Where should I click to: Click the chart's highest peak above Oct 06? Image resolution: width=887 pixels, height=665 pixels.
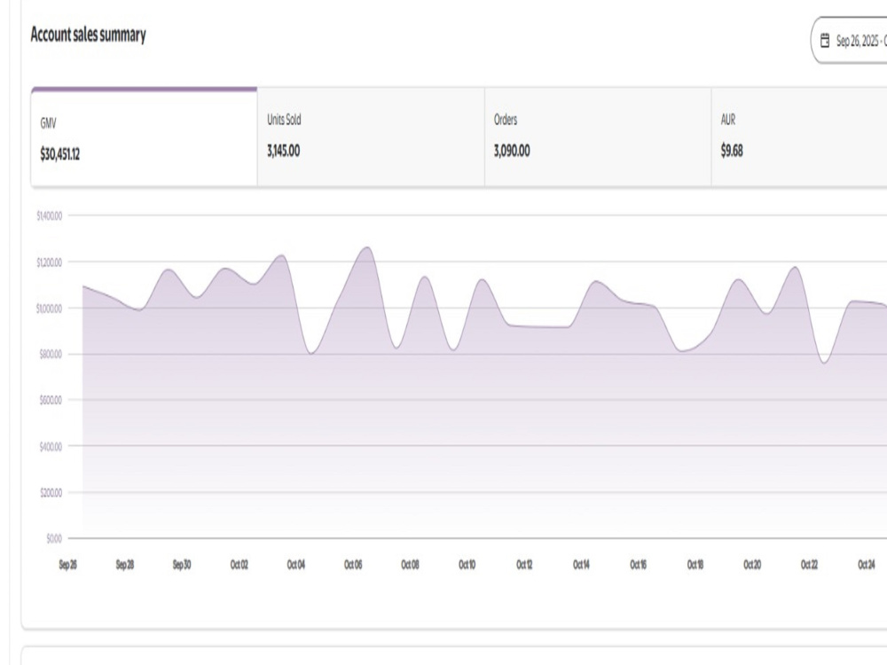click(368, 247)
